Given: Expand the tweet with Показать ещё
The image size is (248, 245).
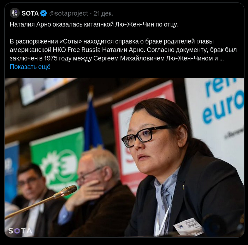Looking at the screenshot, I should click(x=30, y=67).
